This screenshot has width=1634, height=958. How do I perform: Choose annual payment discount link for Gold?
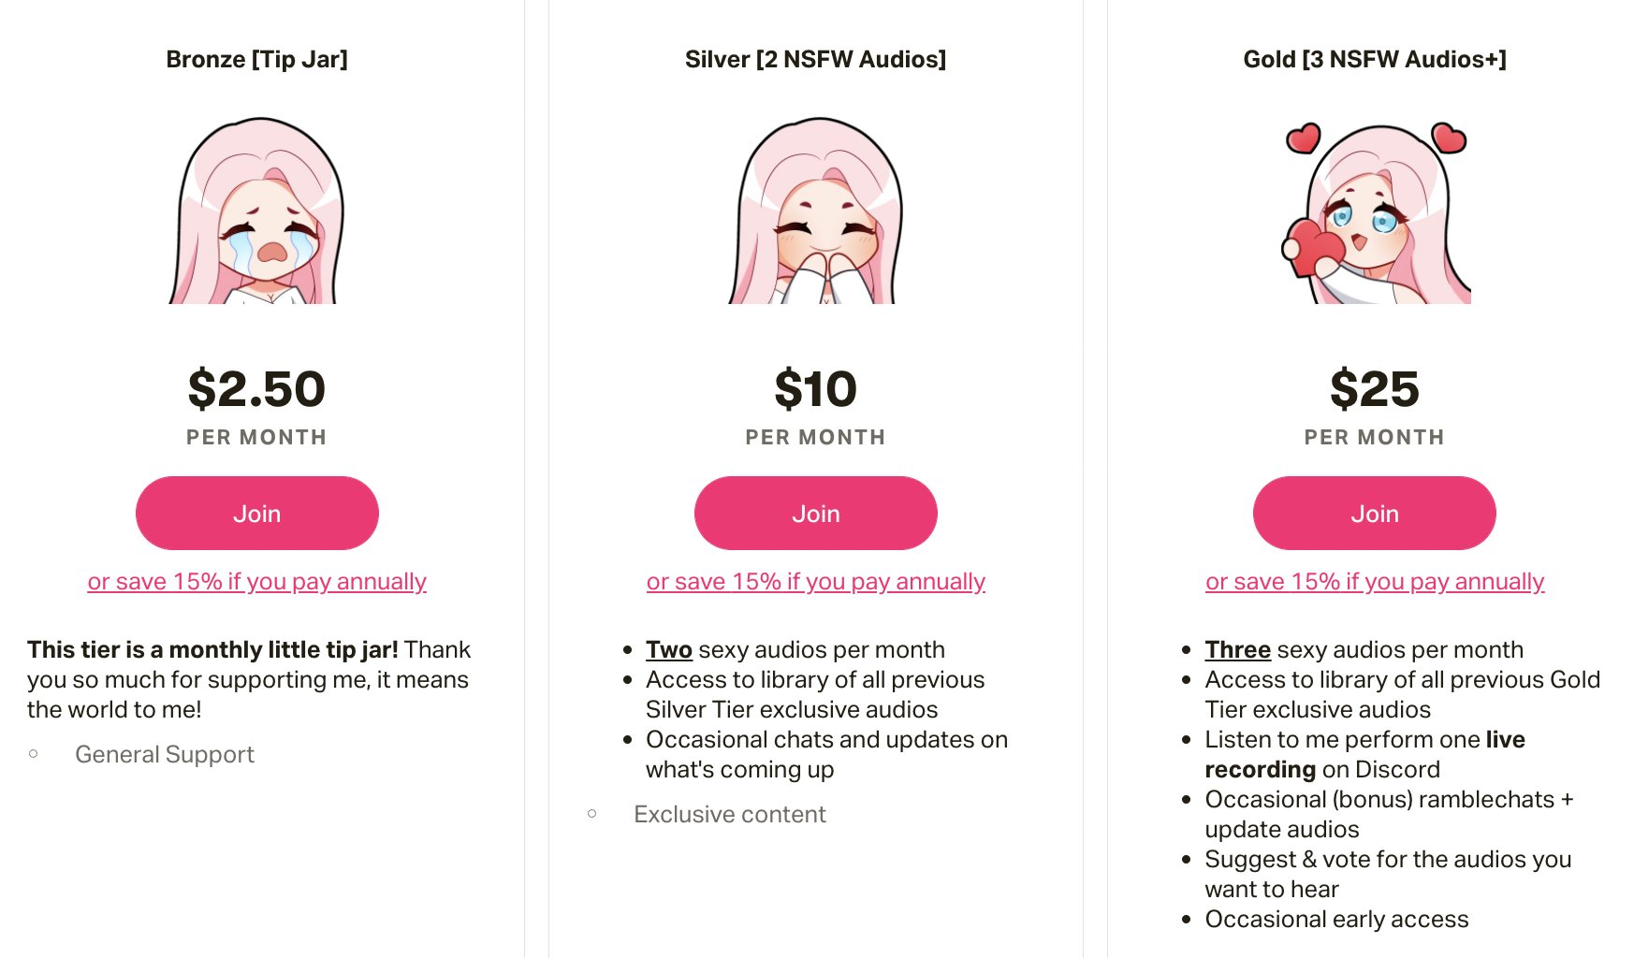click(1374, 582)
